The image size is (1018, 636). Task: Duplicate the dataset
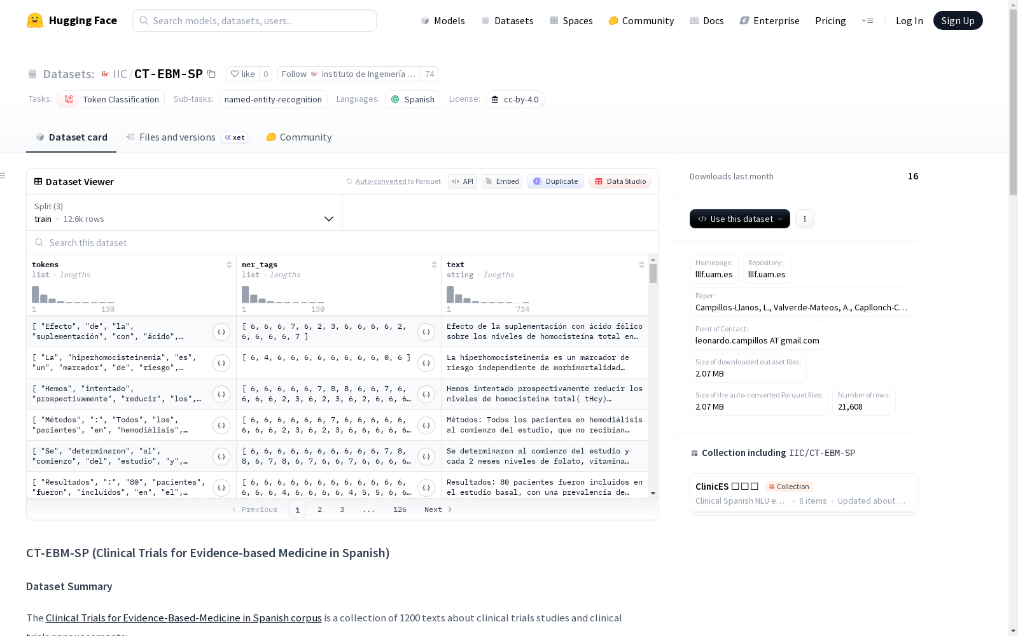pos(555,181)
